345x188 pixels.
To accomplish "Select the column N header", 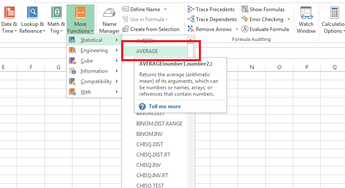I will (x=251, y=67).
